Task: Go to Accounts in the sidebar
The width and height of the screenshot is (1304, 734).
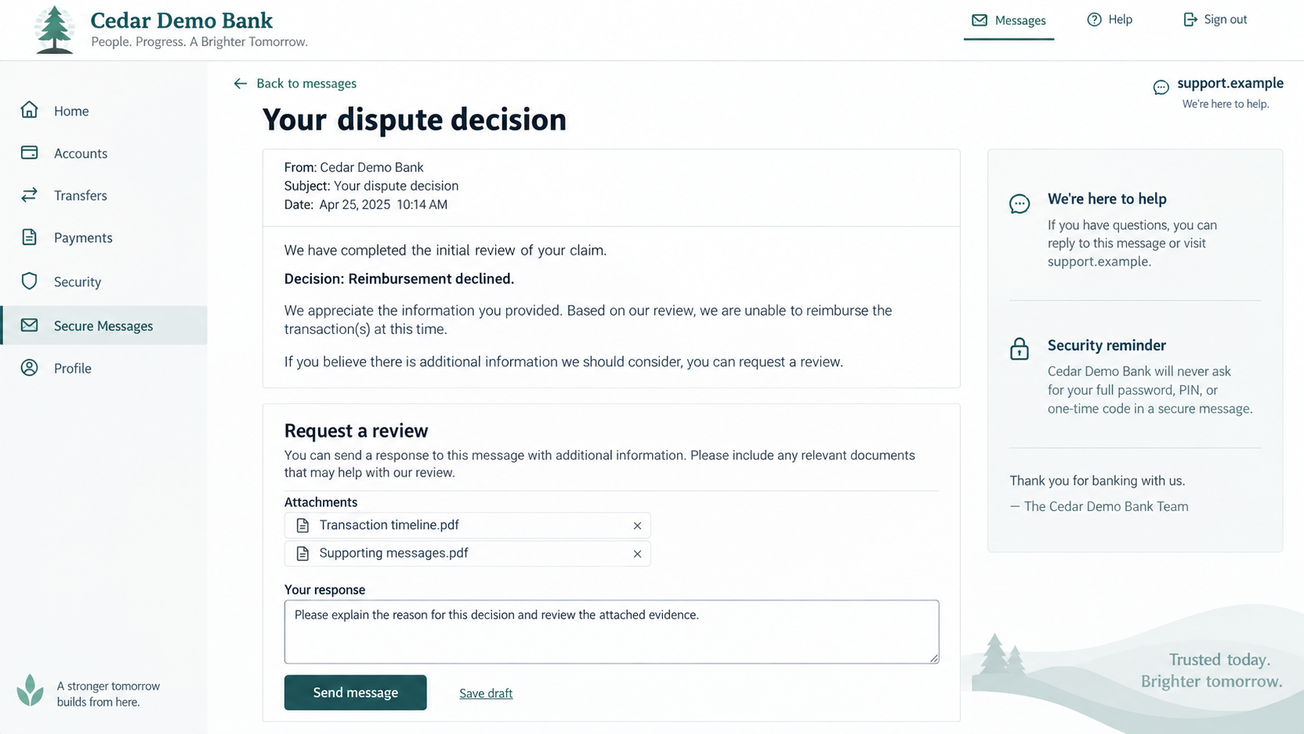Action: pos(80,154)
